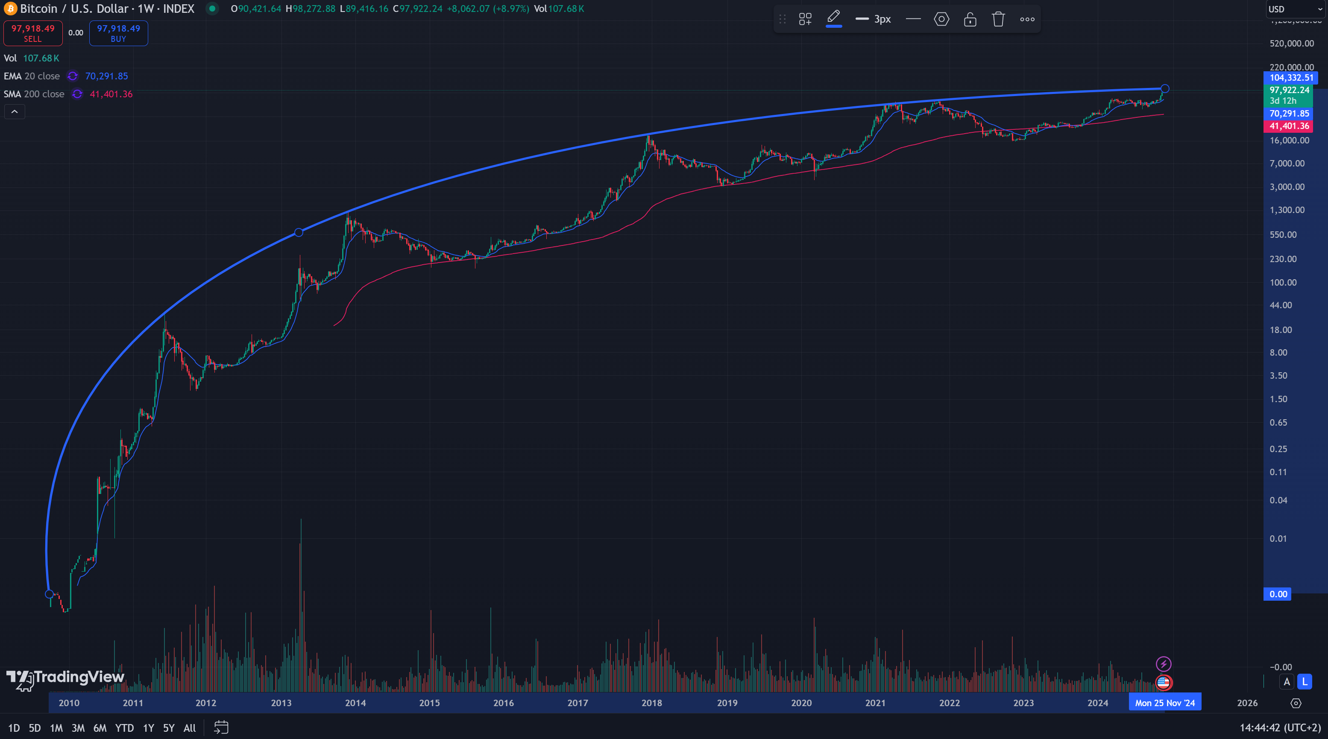
Task: Open the go to date calendar icon
Action: (221, 727)
